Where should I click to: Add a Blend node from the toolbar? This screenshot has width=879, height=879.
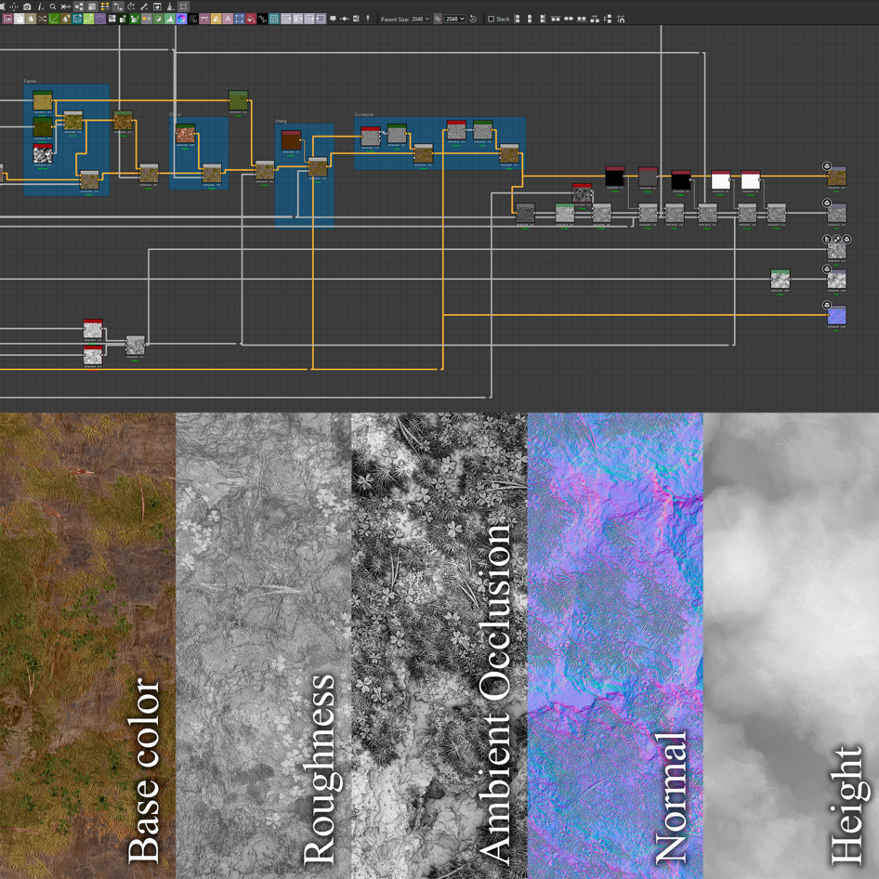point(20,19)
